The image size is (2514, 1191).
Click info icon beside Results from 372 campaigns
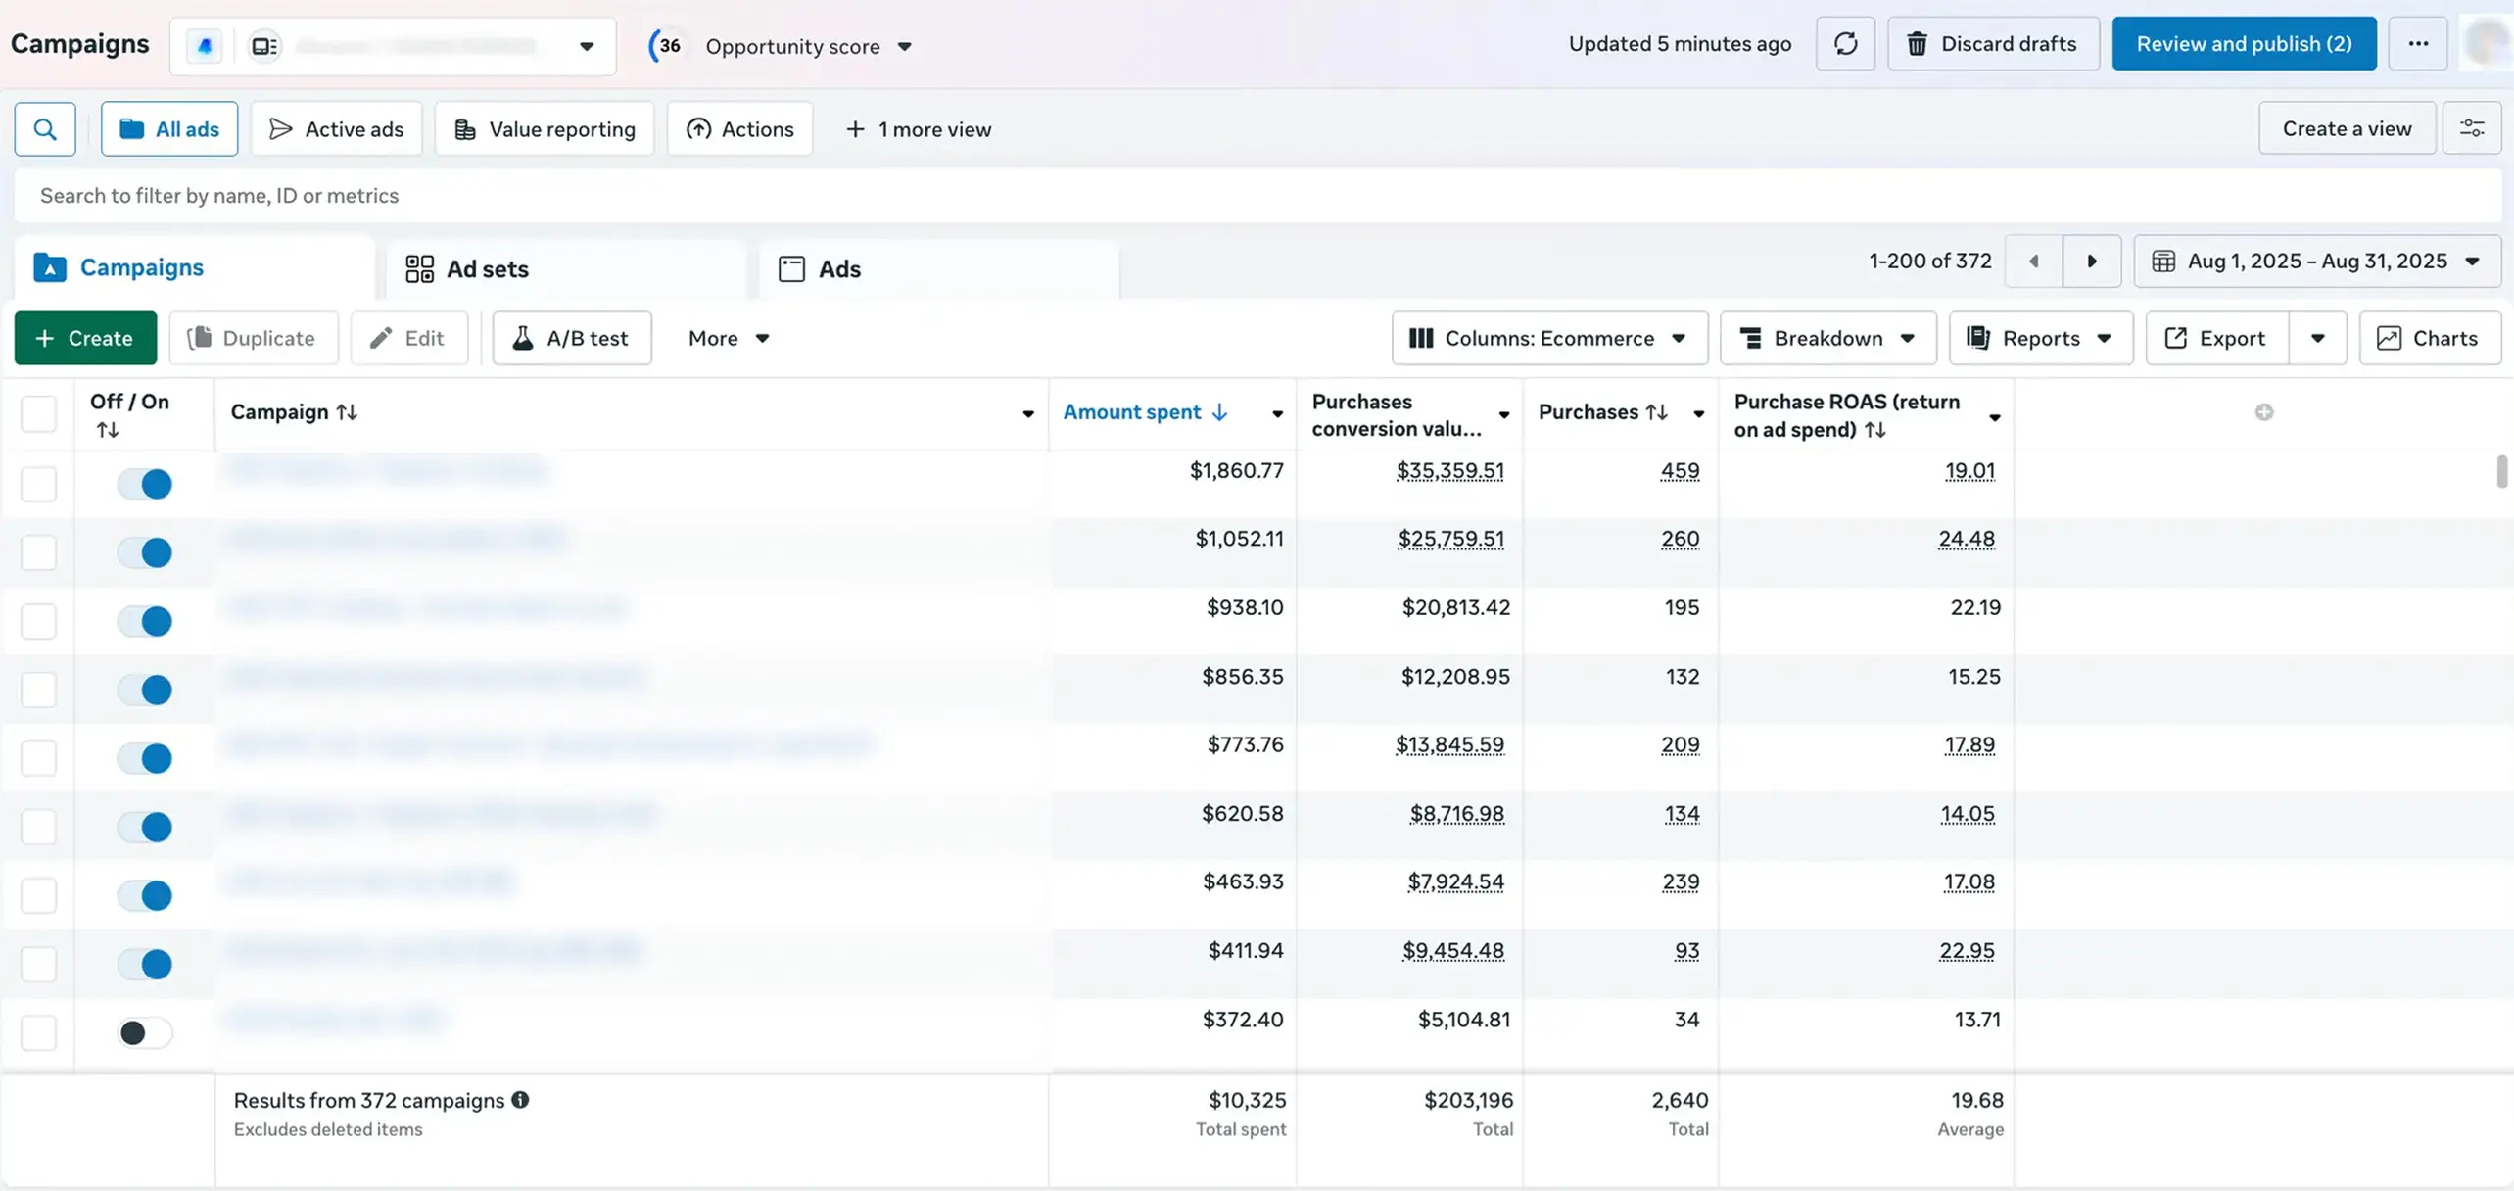click(520, 1100)
